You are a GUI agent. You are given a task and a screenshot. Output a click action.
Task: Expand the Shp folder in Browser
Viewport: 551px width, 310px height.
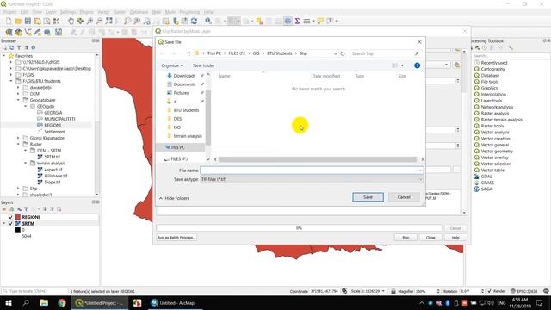[x=18, y=189]
